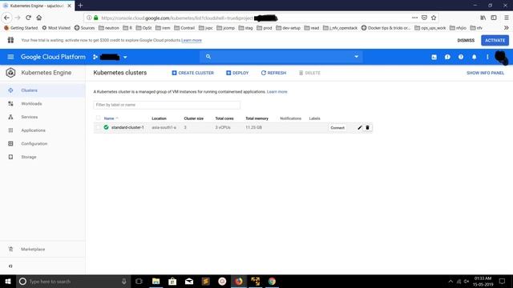The height and width of the screenshot is (288, 513).
Task: Go to the browser home page icon
Action: pos(39,18)
